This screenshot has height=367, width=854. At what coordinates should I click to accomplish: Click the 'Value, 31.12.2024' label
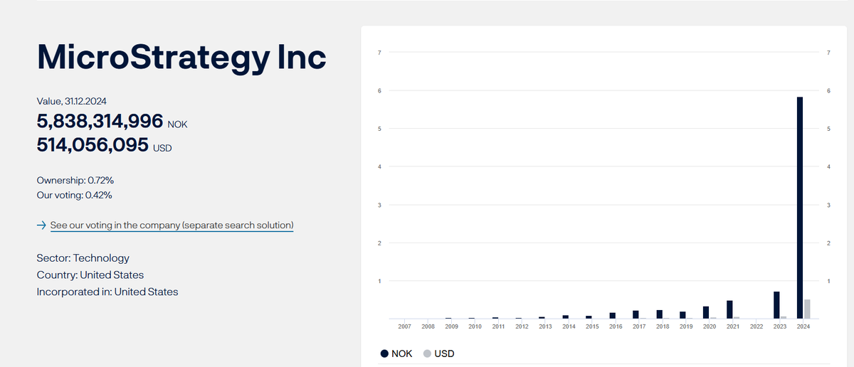[72, 102]
